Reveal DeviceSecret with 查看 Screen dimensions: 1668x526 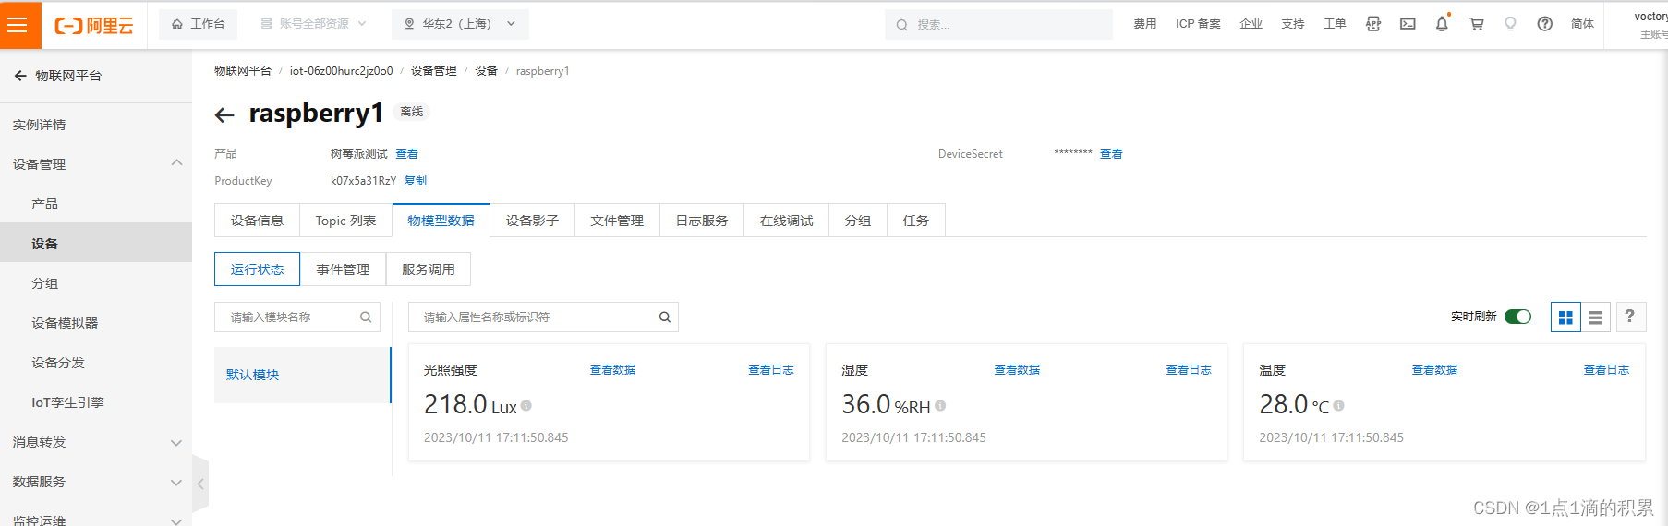(1111, 154)
